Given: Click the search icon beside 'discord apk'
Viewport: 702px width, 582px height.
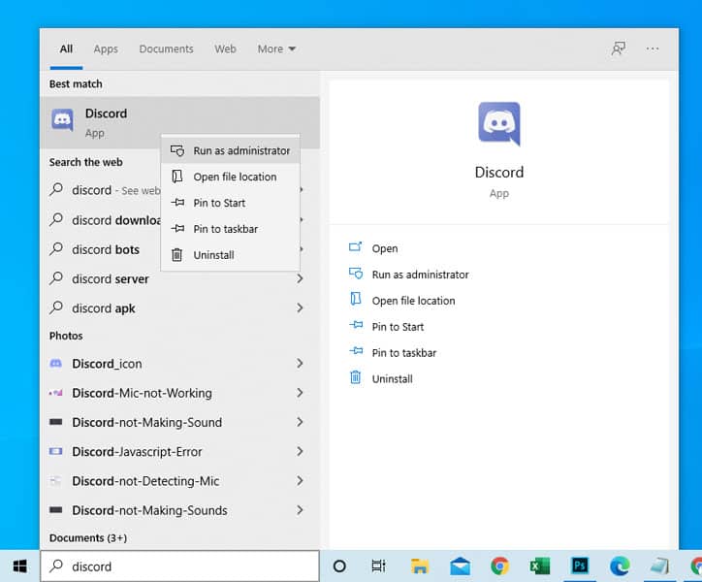Looking at the screenshot, I should 56,307.
